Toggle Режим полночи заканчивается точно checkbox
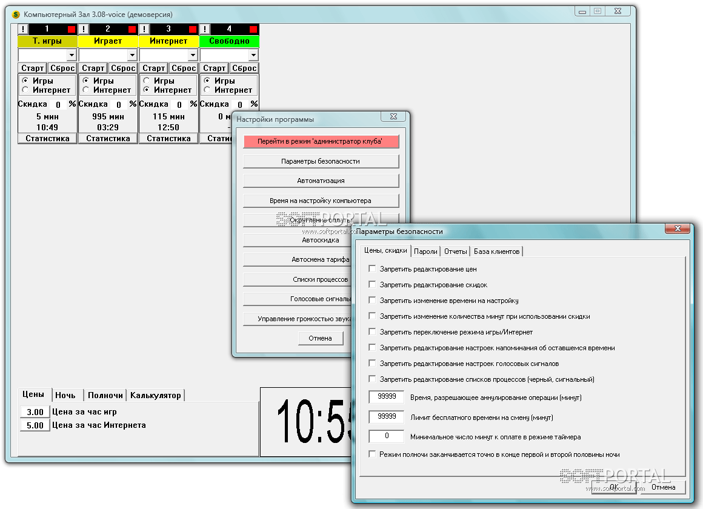Viewport: 703px width, 509px height. (x=372, y=454)
